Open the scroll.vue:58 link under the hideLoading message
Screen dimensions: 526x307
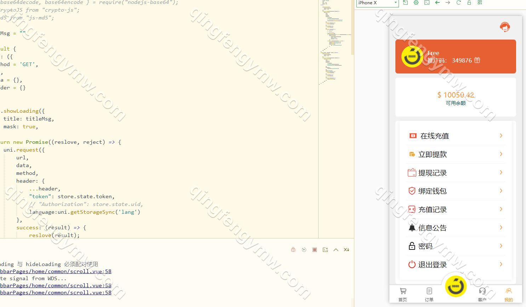click(x=56, y=271)
